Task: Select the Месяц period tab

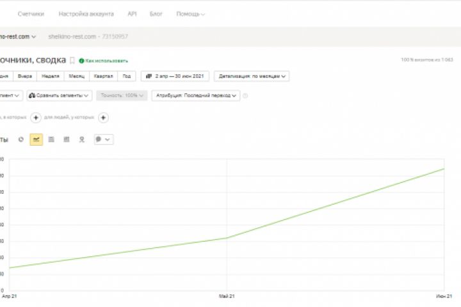Action: (77, 76)
